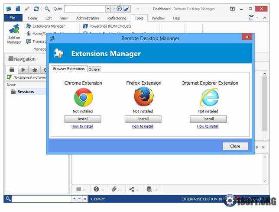
Task: Click the quick connect pen icon
Action: tap(127, 9)
